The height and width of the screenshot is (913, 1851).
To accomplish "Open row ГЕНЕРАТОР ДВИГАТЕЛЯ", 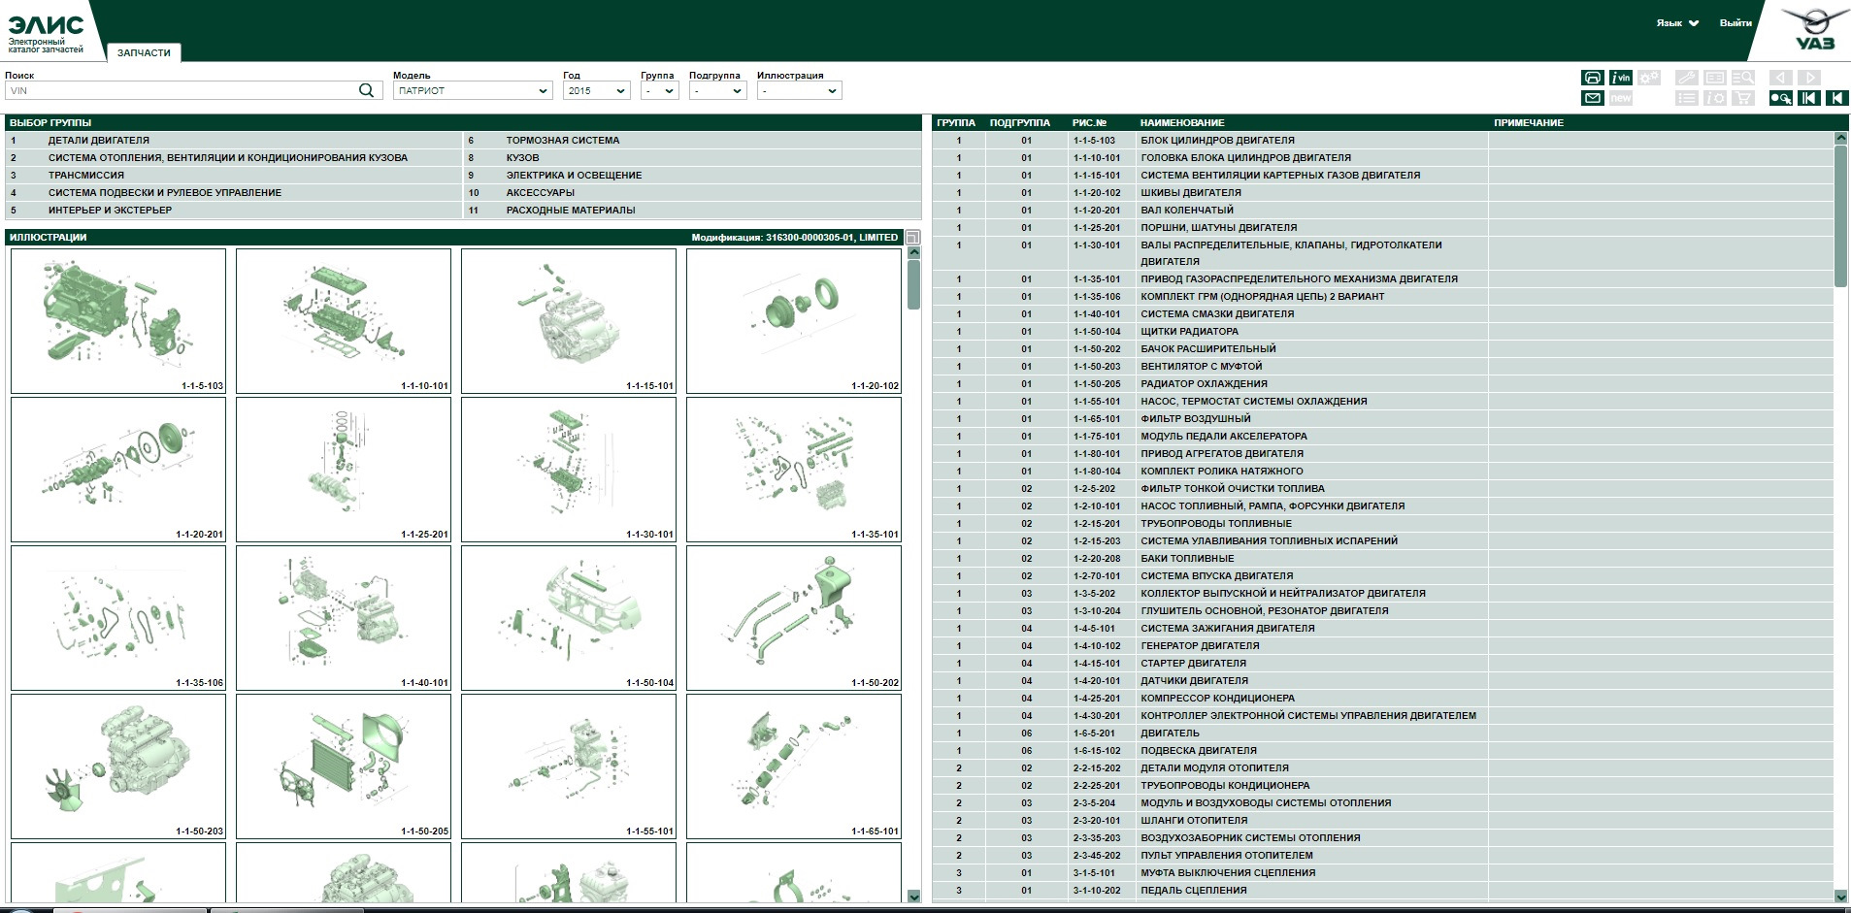I will (1383, 646).
